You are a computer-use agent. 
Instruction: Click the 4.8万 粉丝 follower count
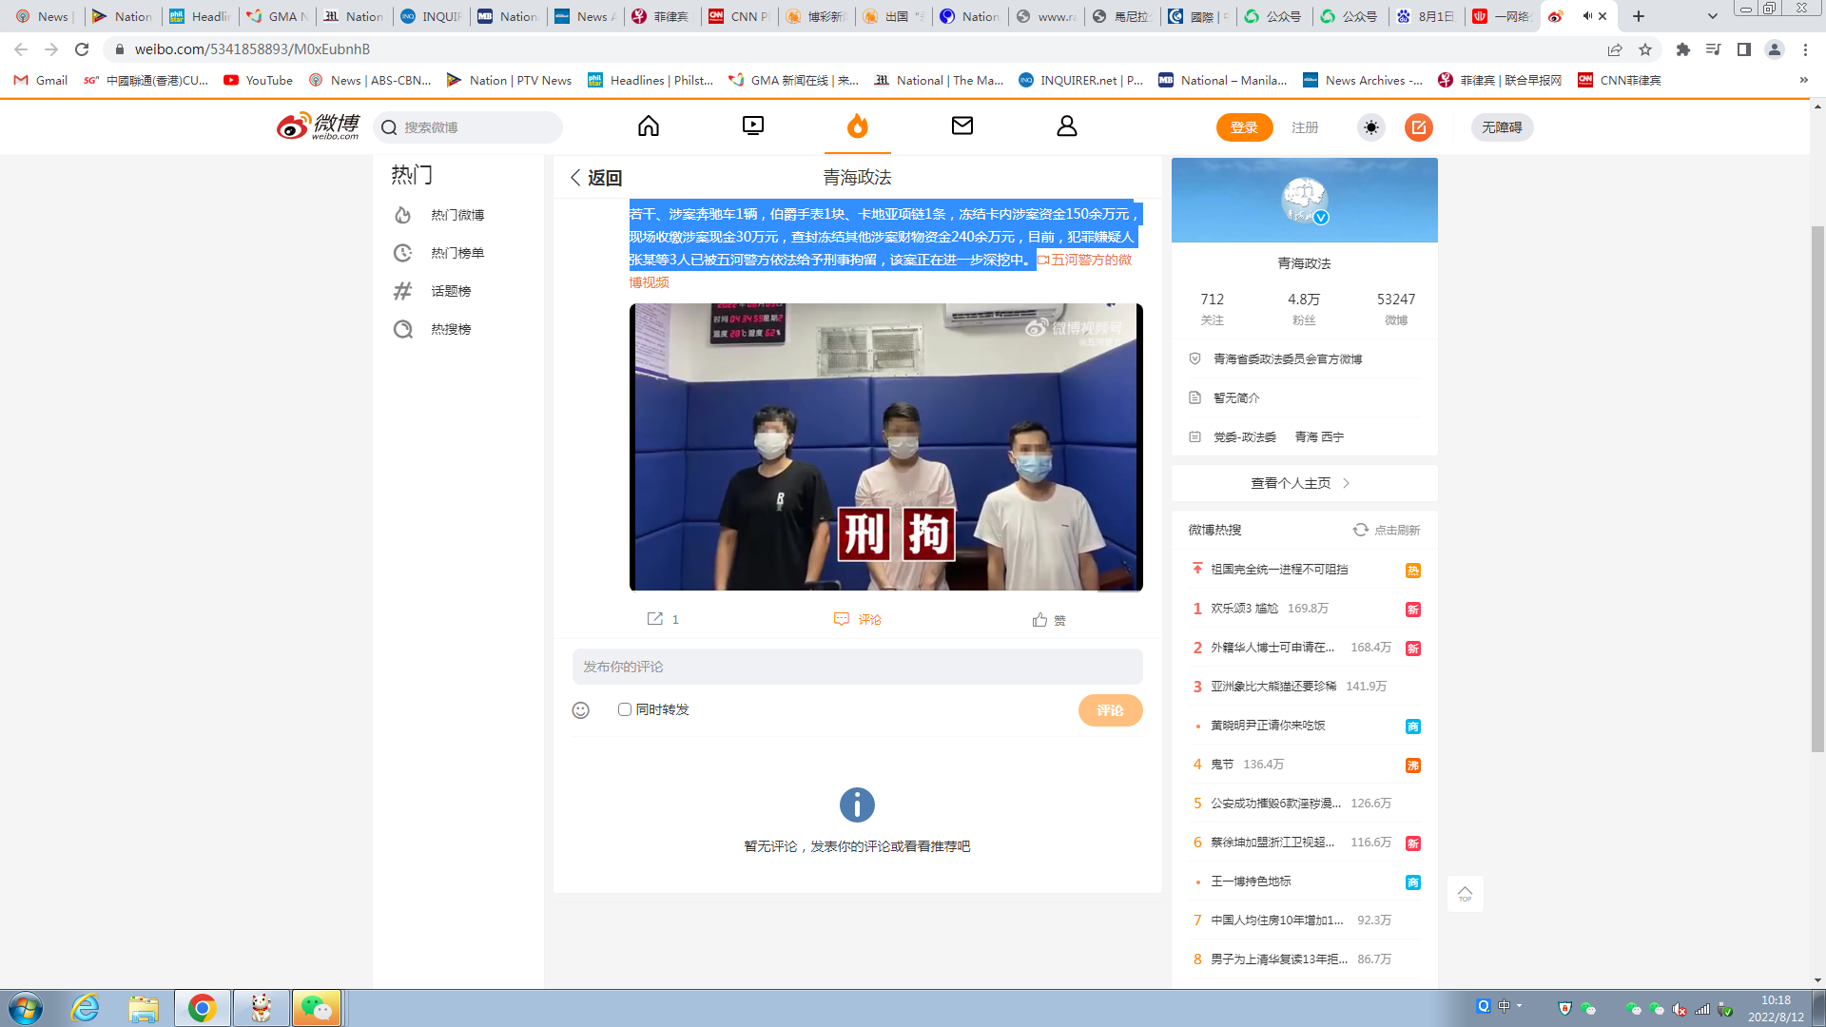point(1304,308)
